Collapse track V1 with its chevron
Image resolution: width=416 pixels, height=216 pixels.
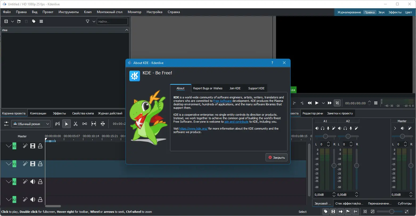(9, 164)
